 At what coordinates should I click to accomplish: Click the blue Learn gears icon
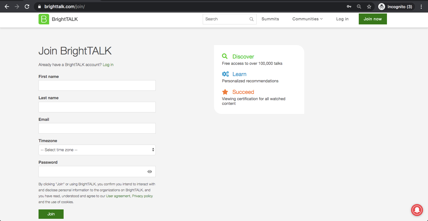225,74
